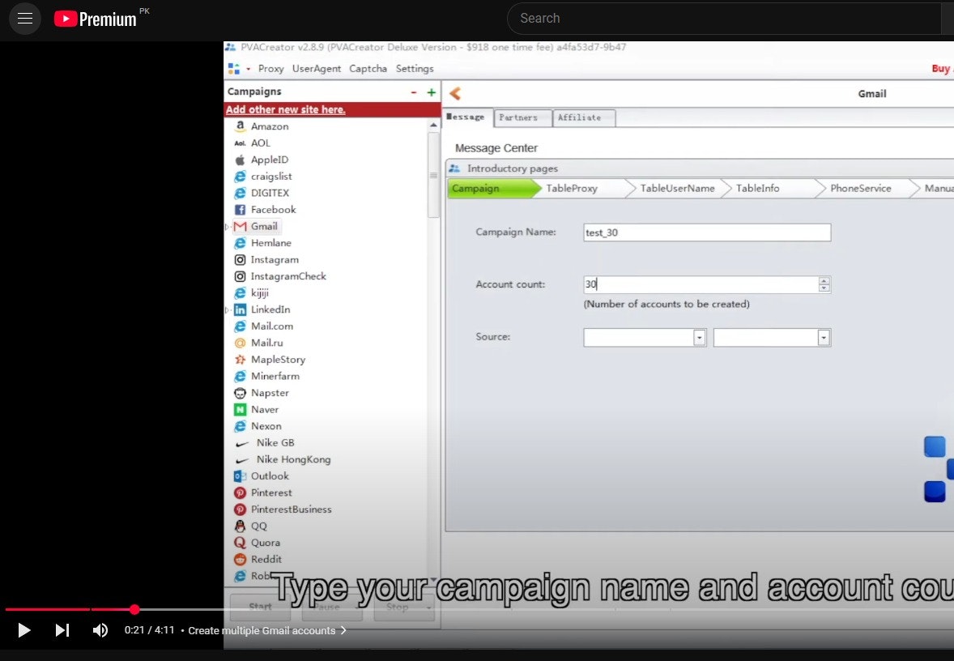This screenshot has height=661, width=954.
Task: Go to the TableInfo wizard step
Action: pos(757,189)
